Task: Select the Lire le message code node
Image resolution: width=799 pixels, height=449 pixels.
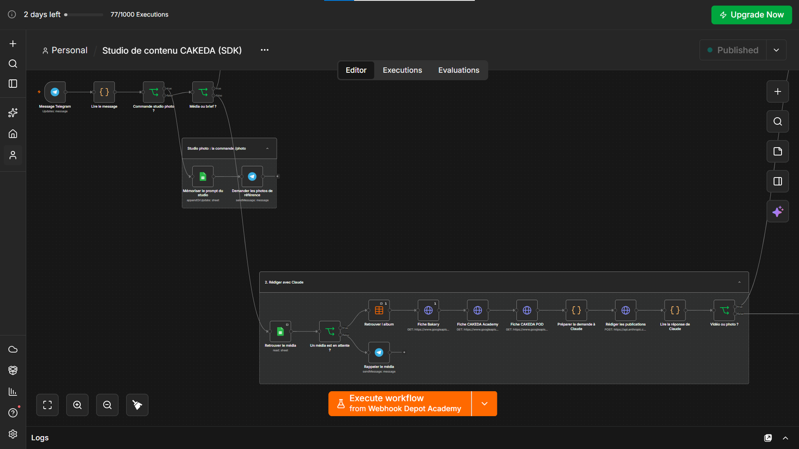Action: tap(104, 92)
